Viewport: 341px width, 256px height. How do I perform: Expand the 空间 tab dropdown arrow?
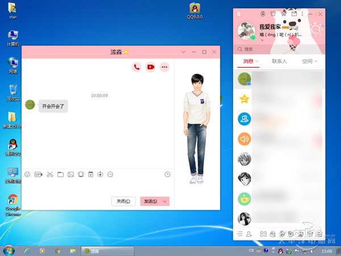pos(316,61)
